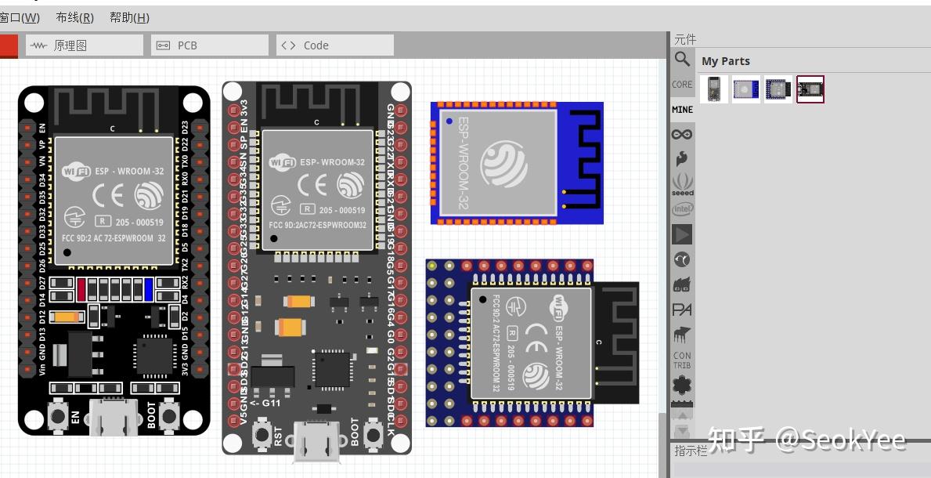Switch to the 原理图 schematic view
Screen dimensions: 931x478
(85, 45)
